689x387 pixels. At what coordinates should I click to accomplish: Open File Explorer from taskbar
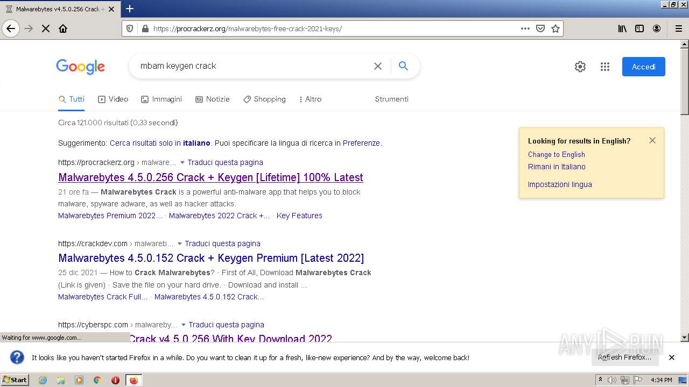pos(61,380)
